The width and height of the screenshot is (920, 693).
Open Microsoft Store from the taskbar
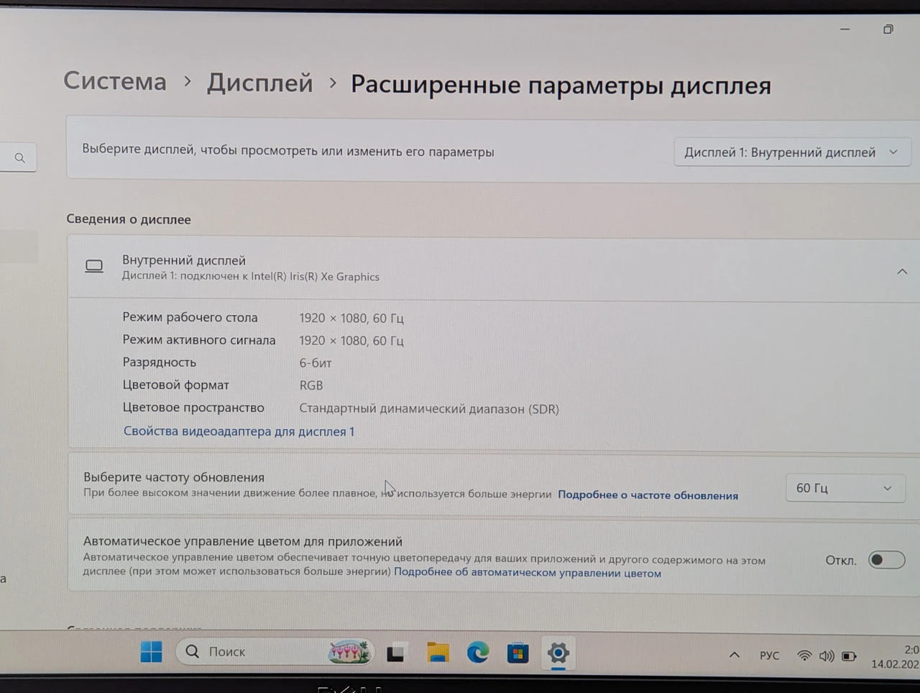(x=518, y=653)
